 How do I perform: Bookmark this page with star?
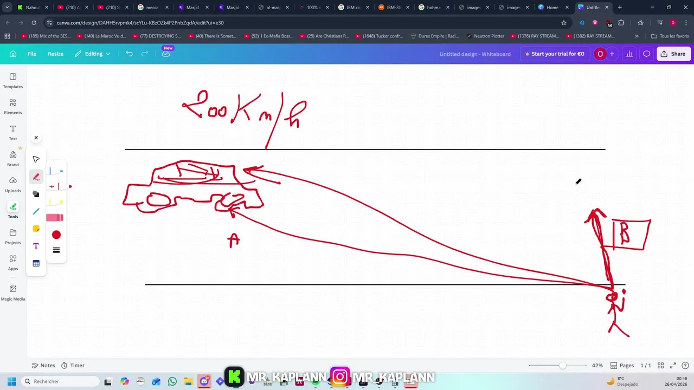click(564, 23)
